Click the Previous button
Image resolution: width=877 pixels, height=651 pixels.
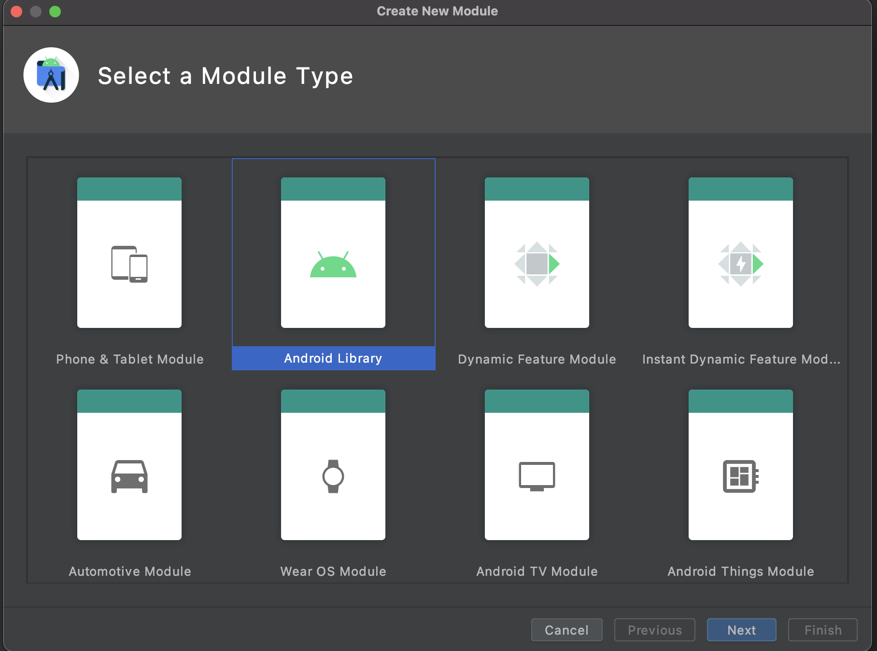point(655,630)
